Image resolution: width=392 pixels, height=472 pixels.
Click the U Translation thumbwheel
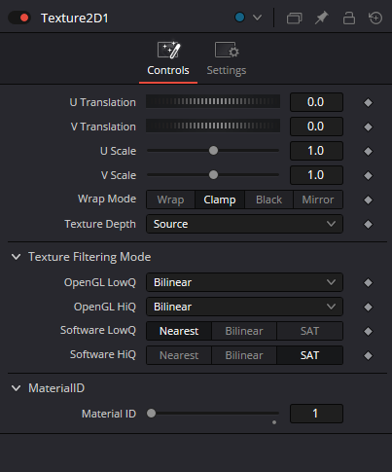(x=213, y=101)
